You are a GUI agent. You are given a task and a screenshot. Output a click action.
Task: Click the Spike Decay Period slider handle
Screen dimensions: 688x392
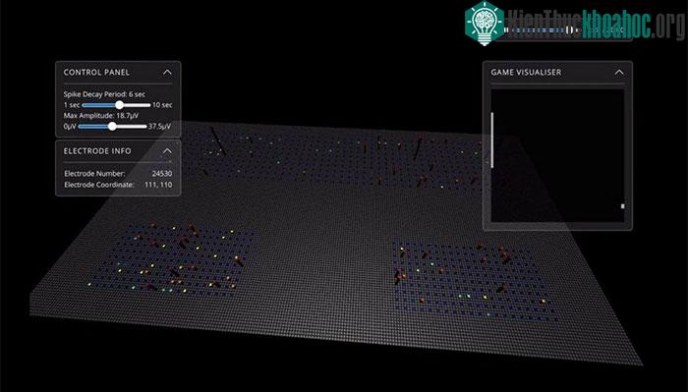(119, 105)
